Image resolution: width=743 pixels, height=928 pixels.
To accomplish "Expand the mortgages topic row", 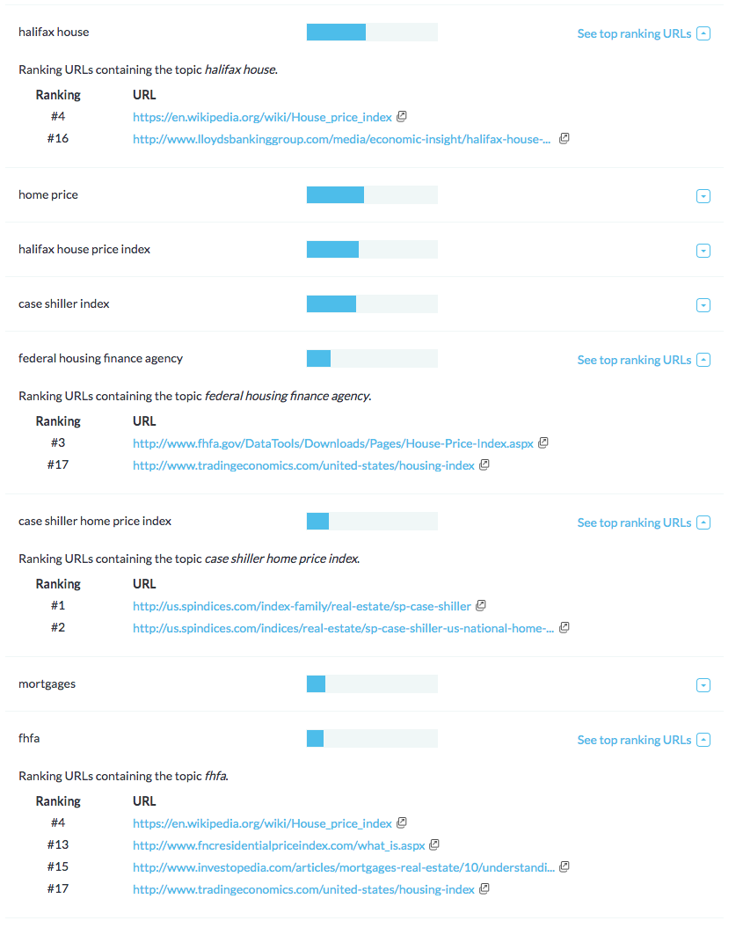I will (703, 685).
